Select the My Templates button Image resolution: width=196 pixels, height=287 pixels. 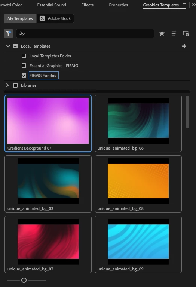click(20, 18)
